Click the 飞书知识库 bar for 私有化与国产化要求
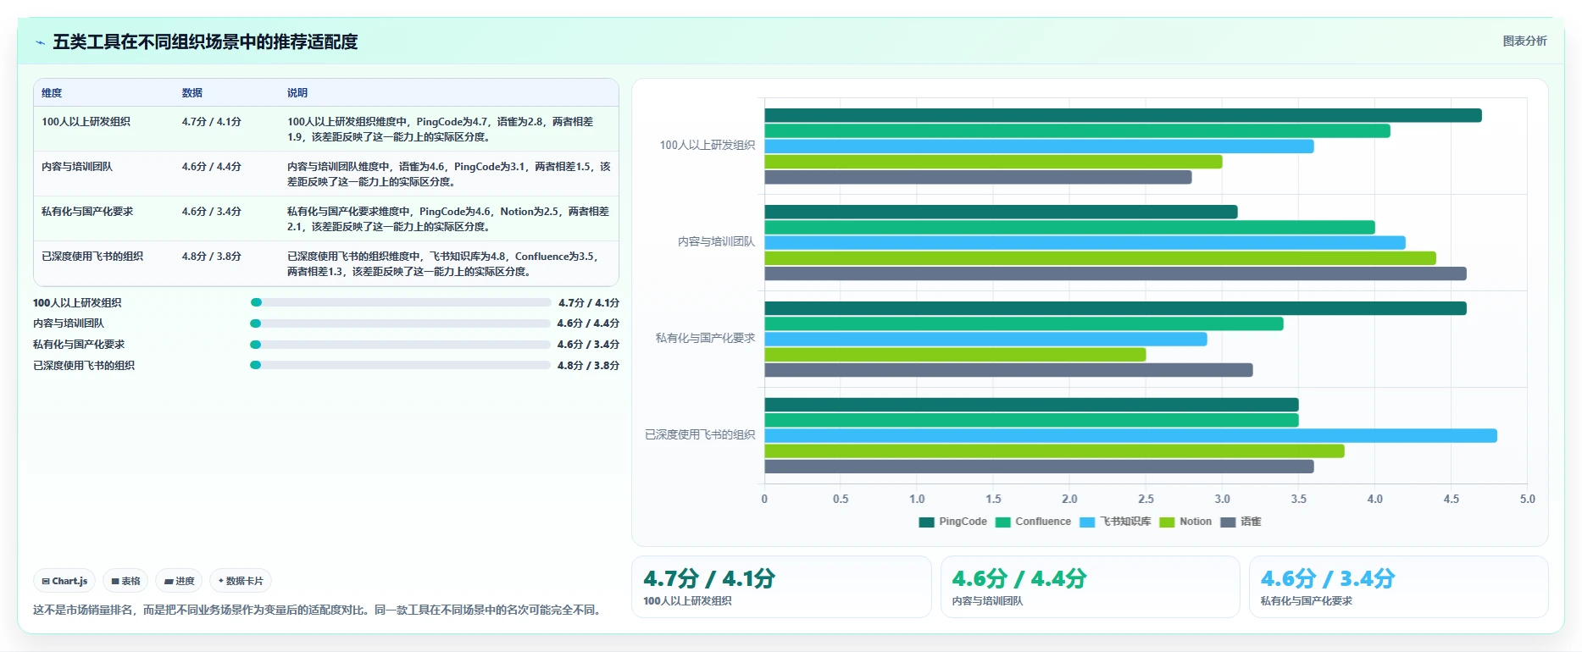The image size is (1582, 652). tap(985, 340)
